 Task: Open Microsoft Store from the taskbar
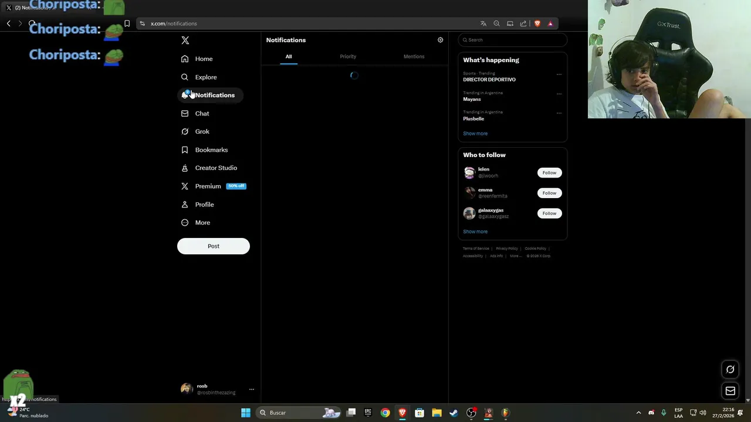coord(420,413)
